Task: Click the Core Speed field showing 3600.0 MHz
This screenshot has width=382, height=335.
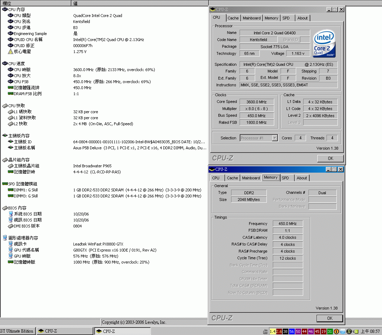Action: (x=257, y=102)
